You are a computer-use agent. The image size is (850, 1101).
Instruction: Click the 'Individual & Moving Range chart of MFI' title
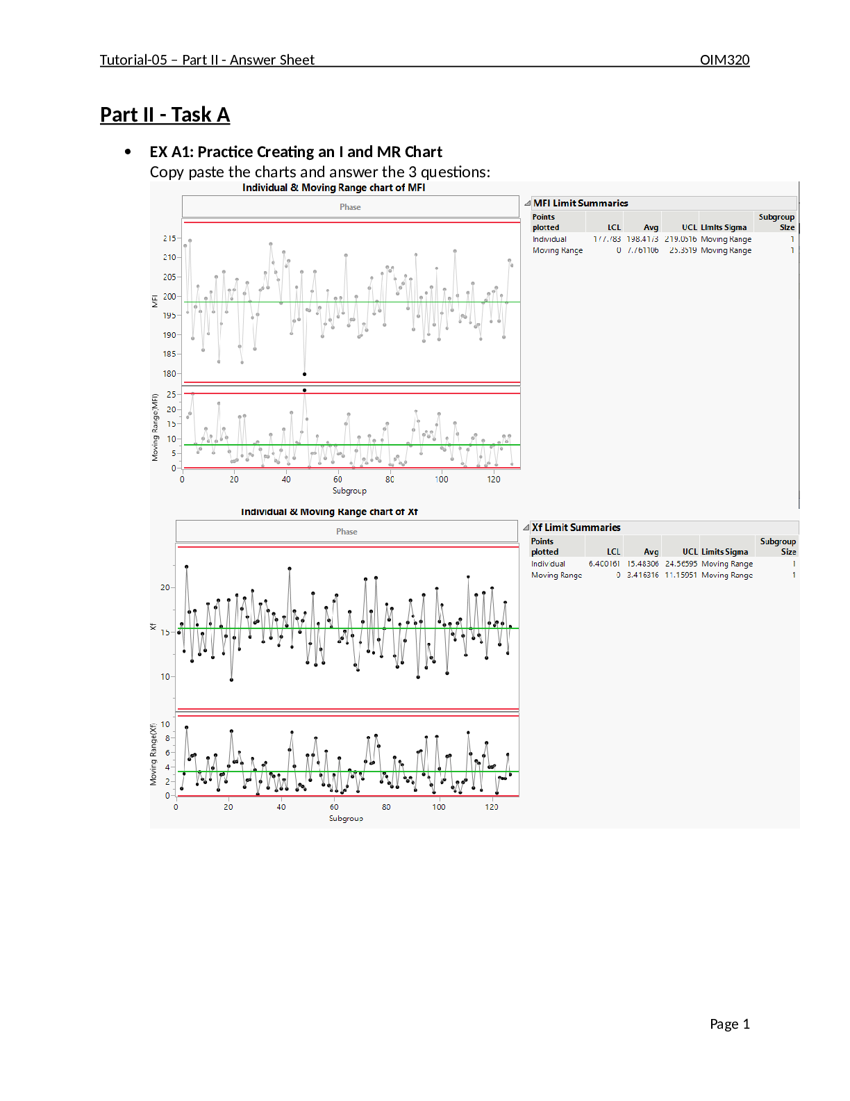click(333, 188)
